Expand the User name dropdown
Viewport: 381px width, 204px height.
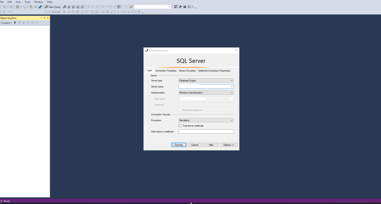[231, 99]
